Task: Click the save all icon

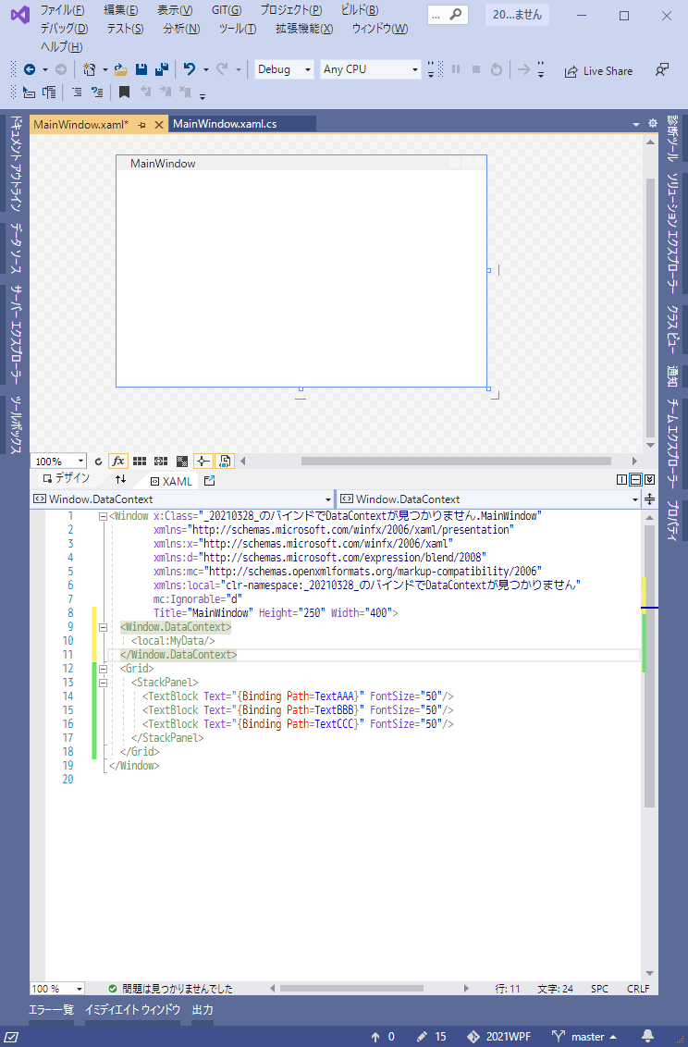Action: 162,69
